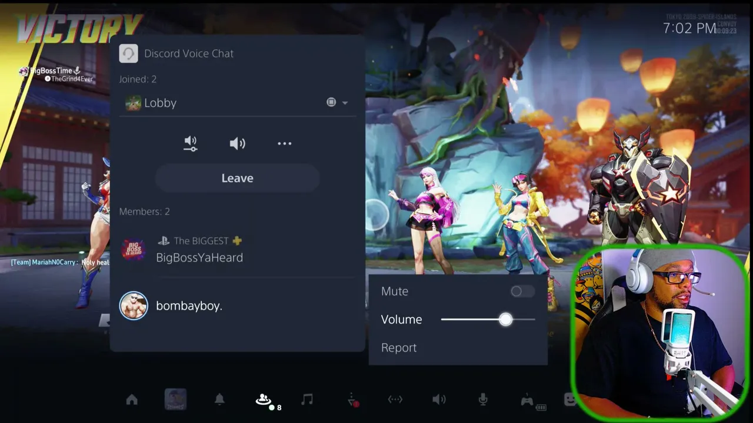Click the 'Joined: 2' text
The height and width of the screenshot is (423, 753).
[x=138, y=79]
